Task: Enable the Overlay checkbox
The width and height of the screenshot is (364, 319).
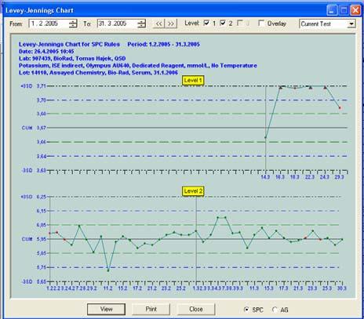Action: [260, 23]
